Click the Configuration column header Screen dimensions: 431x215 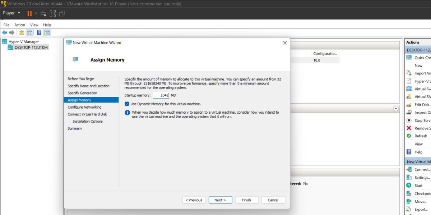click(325, 53)
